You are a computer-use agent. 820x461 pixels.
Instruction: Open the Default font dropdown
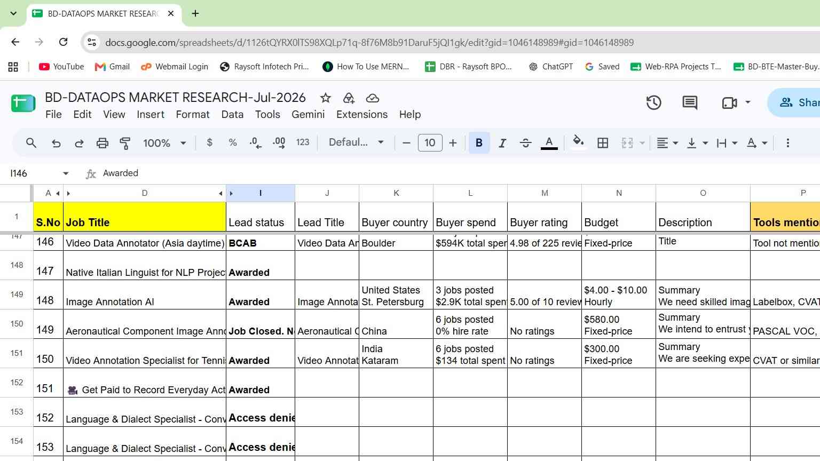356,142
